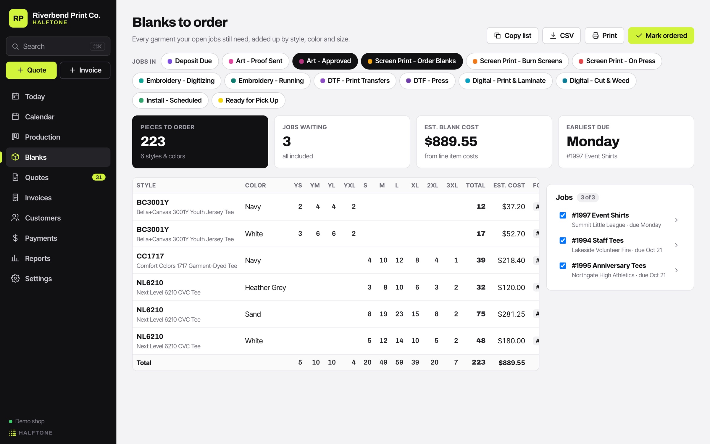The image size is (710, 444).
Task: Toggle the DTF - Press stage filter
Action: (x=427, y=81)
